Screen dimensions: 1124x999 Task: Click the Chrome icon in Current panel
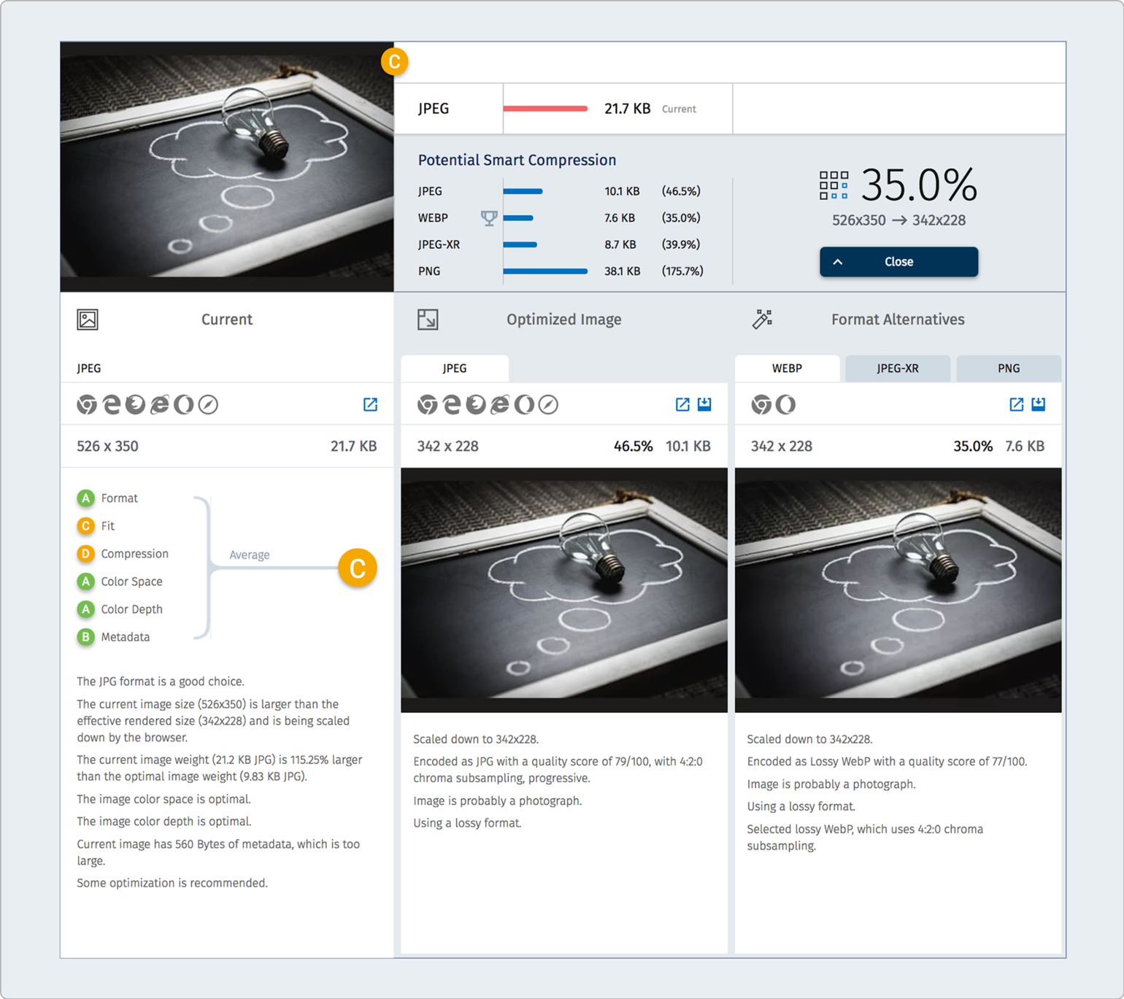coord(87,404)
